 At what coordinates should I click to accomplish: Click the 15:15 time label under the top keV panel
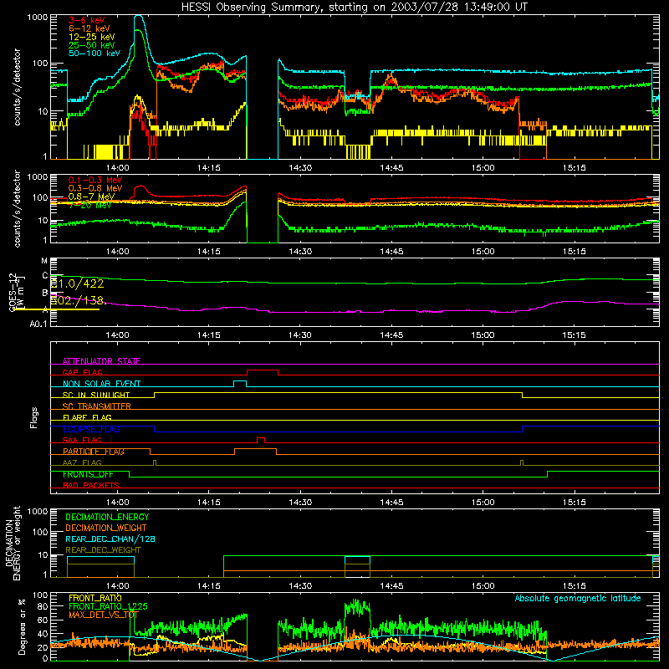[574, 168]
